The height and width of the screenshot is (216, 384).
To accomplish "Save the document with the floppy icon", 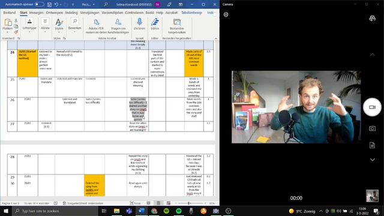I will pos(49,4).
